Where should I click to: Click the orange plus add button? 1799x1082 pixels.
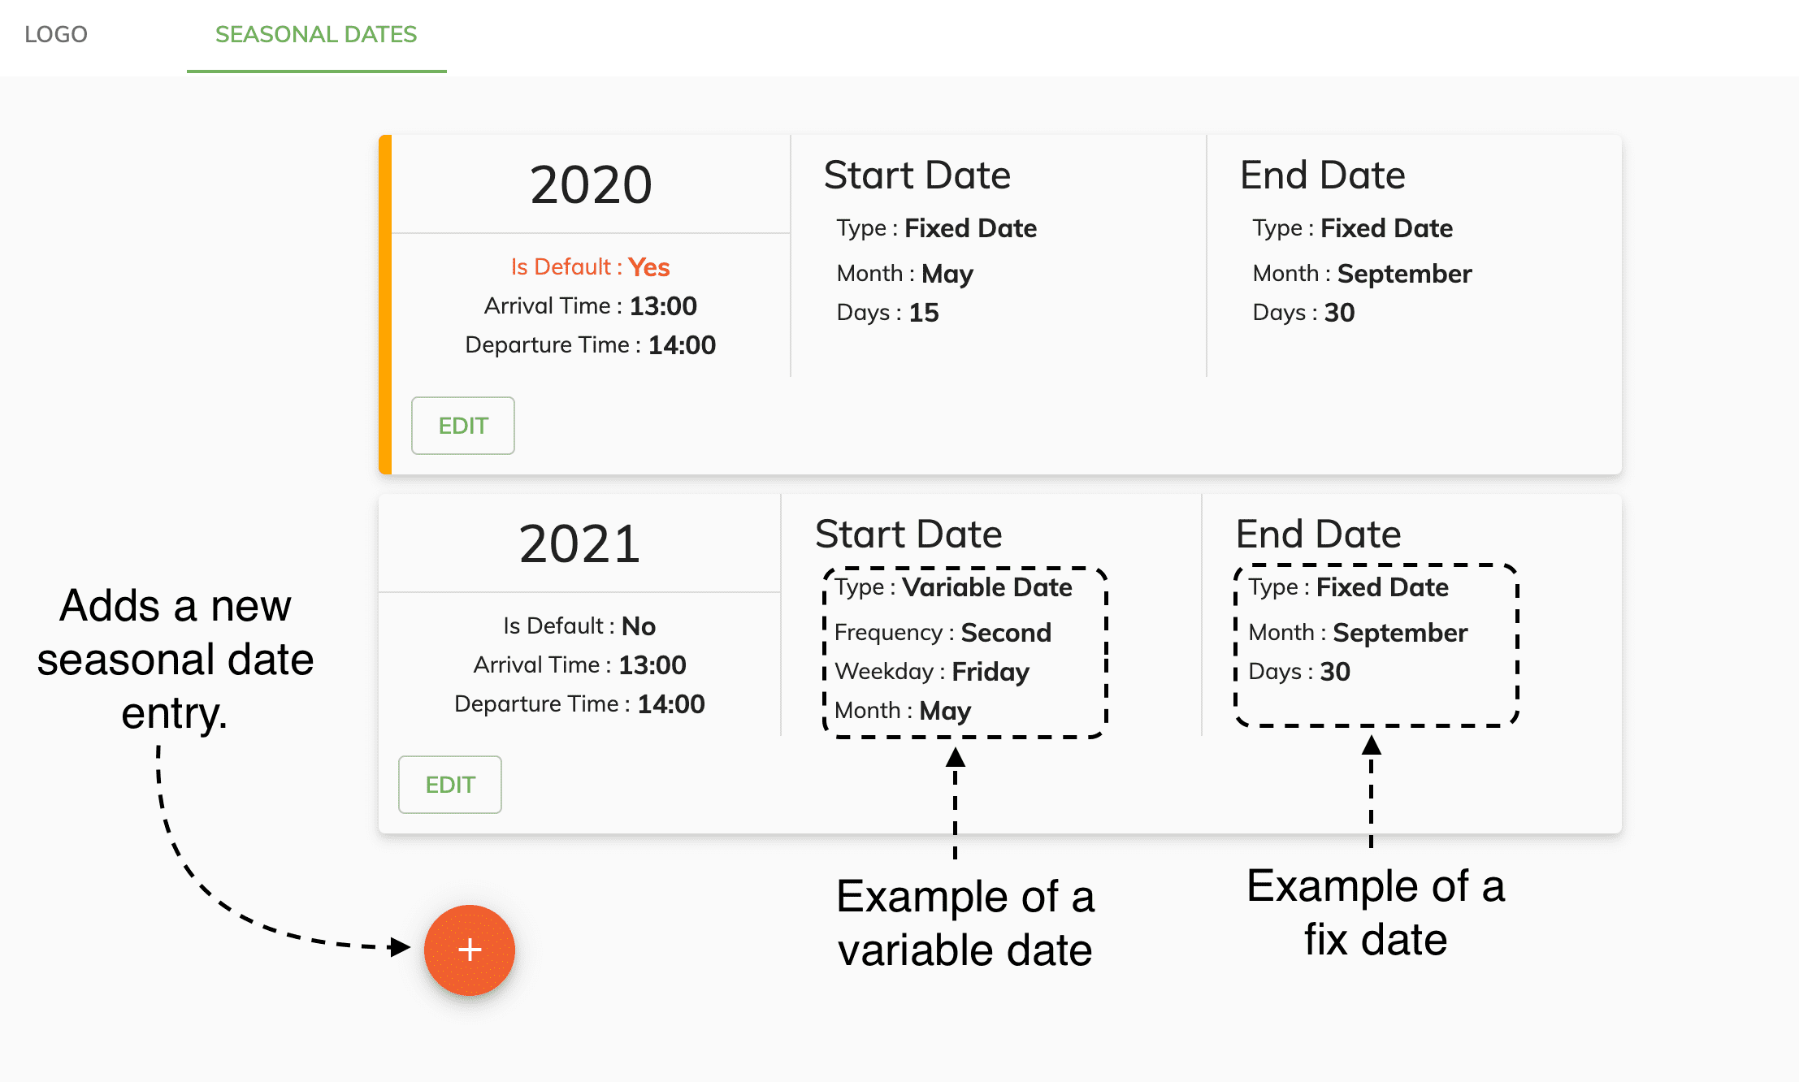click(470, 950)
